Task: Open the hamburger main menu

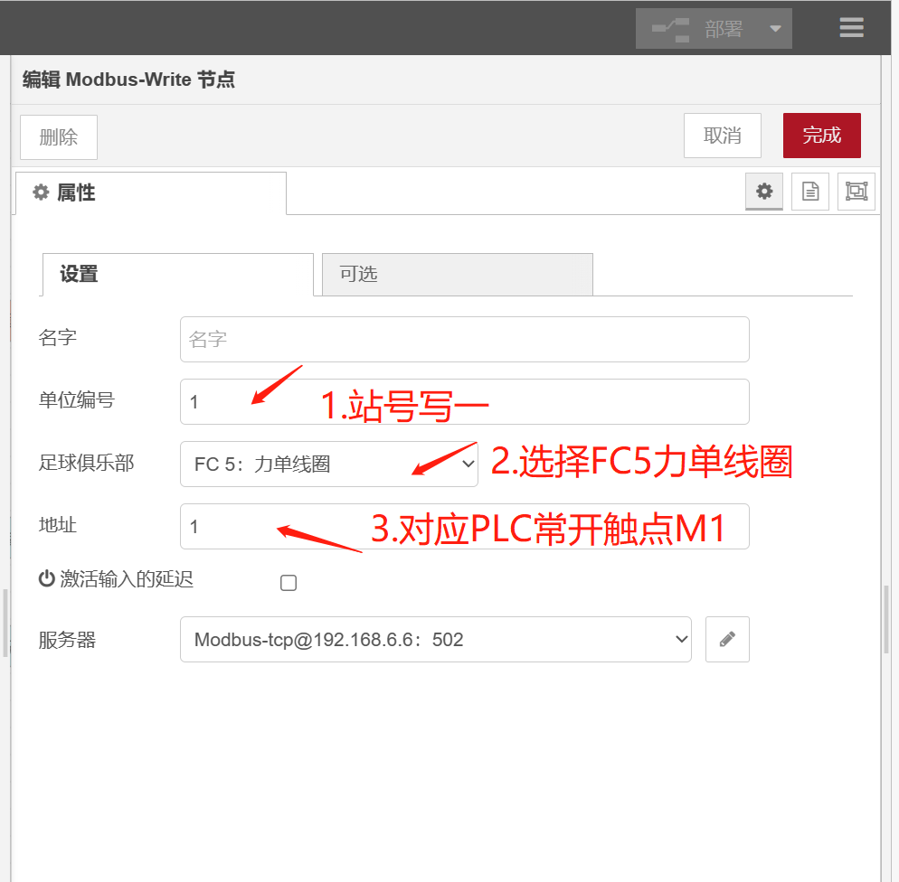Action: point(851,27)
